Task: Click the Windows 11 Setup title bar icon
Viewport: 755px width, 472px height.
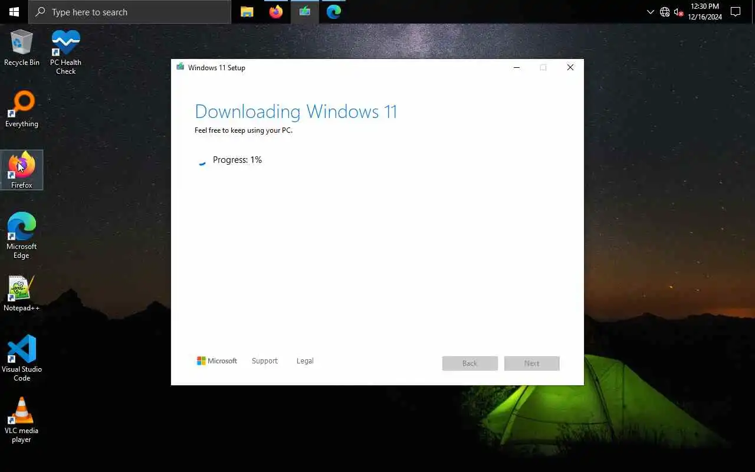Action: pyautogui.click(x=180, y=67)
